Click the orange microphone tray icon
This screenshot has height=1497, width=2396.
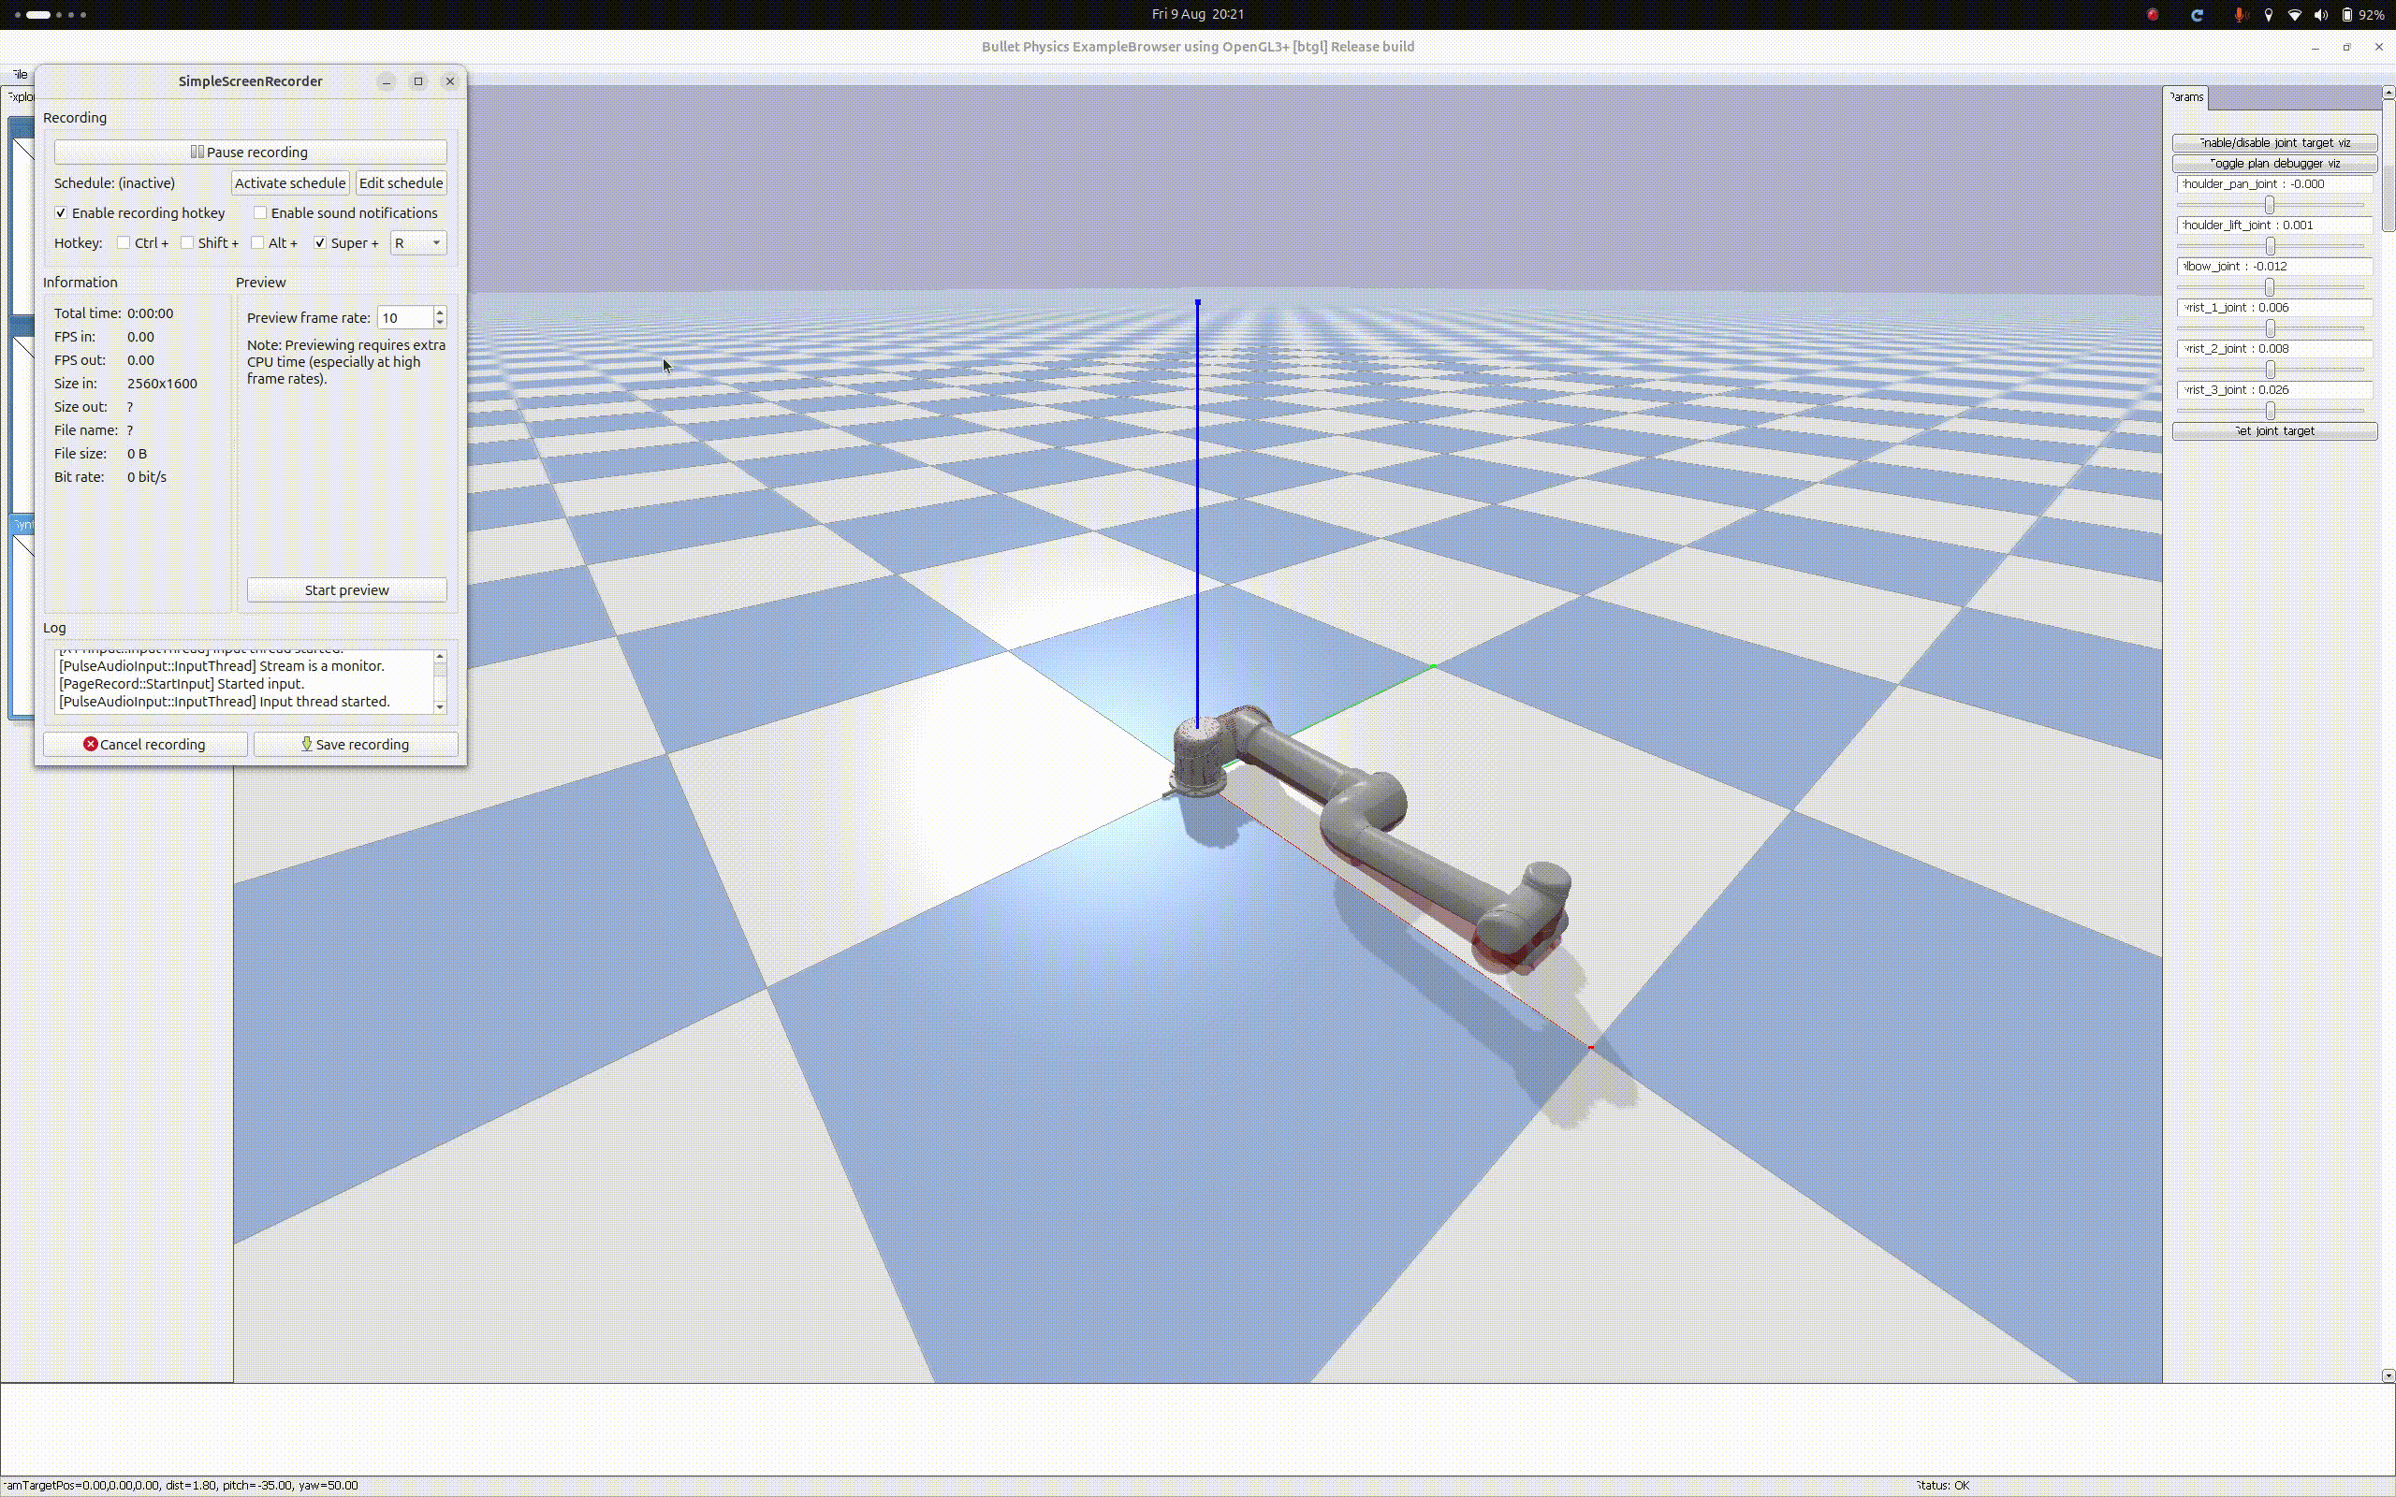coord(2240,15)
